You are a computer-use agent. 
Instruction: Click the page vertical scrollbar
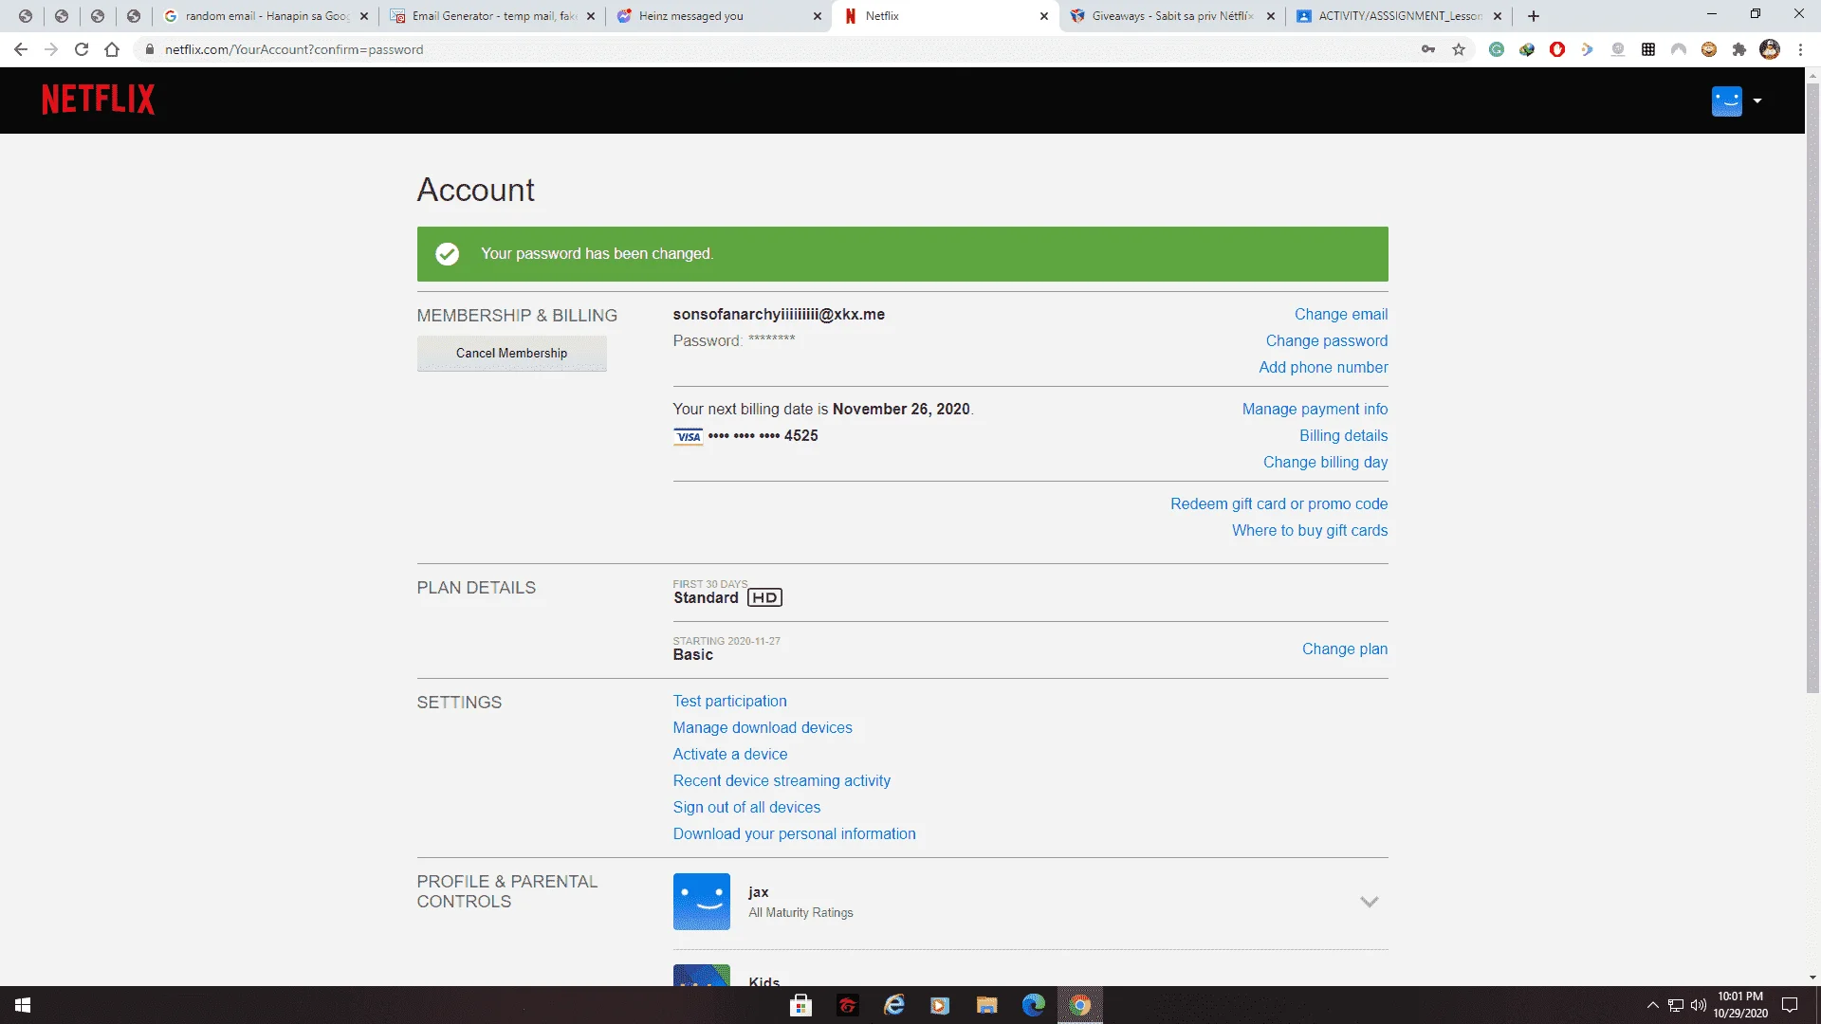point(1812,389)
